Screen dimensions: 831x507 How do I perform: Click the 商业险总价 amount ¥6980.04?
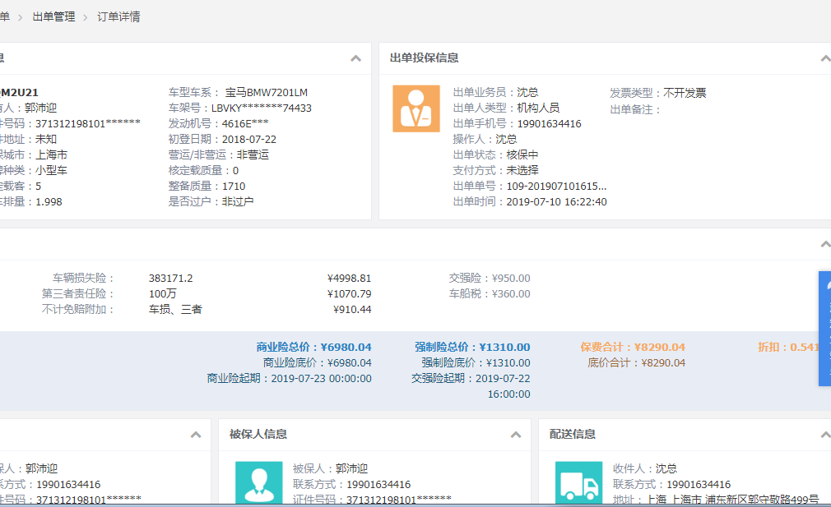346,347
